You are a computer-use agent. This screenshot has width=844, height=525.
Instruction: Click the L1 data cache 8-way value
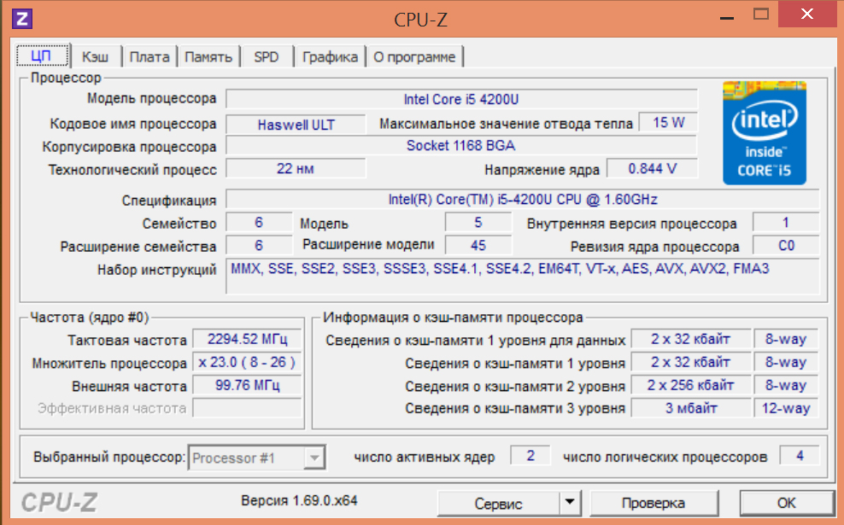(x=786, y=339)
